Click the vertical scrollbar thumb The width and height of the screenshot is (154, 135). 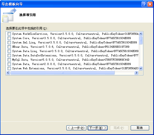coord(141,40)
